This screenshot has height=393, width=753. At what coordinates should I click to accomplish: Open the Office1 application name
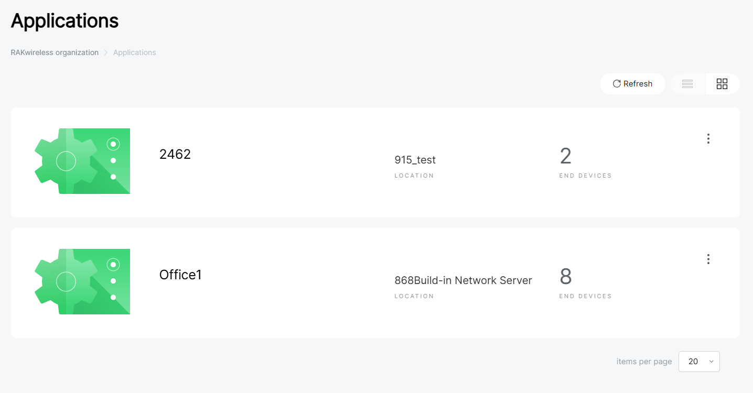click(180, 275)
